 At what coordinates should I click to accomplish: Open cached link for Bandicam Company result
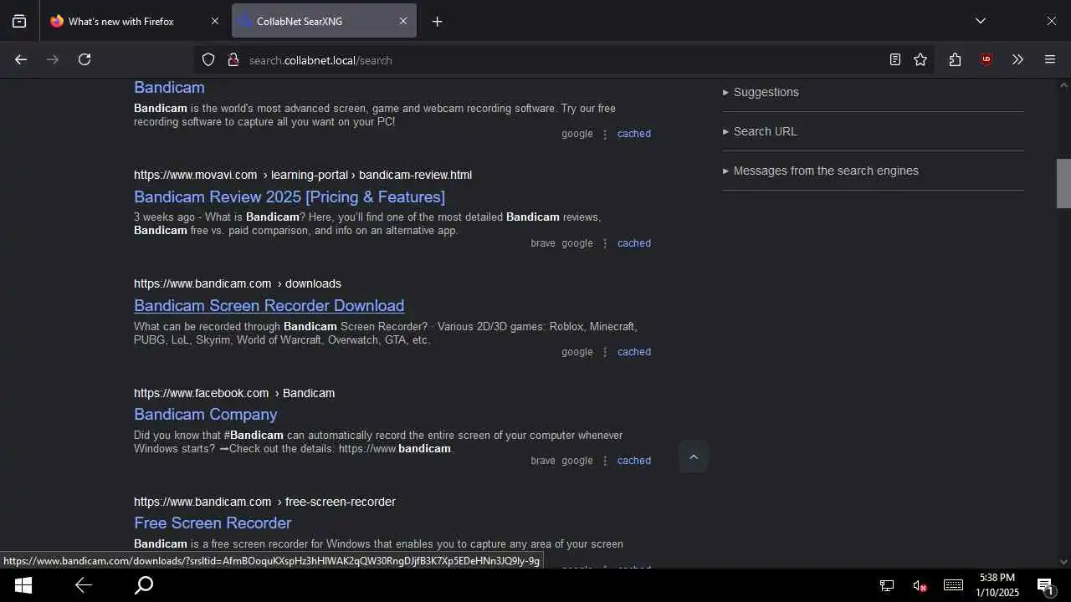click(633, 461)
